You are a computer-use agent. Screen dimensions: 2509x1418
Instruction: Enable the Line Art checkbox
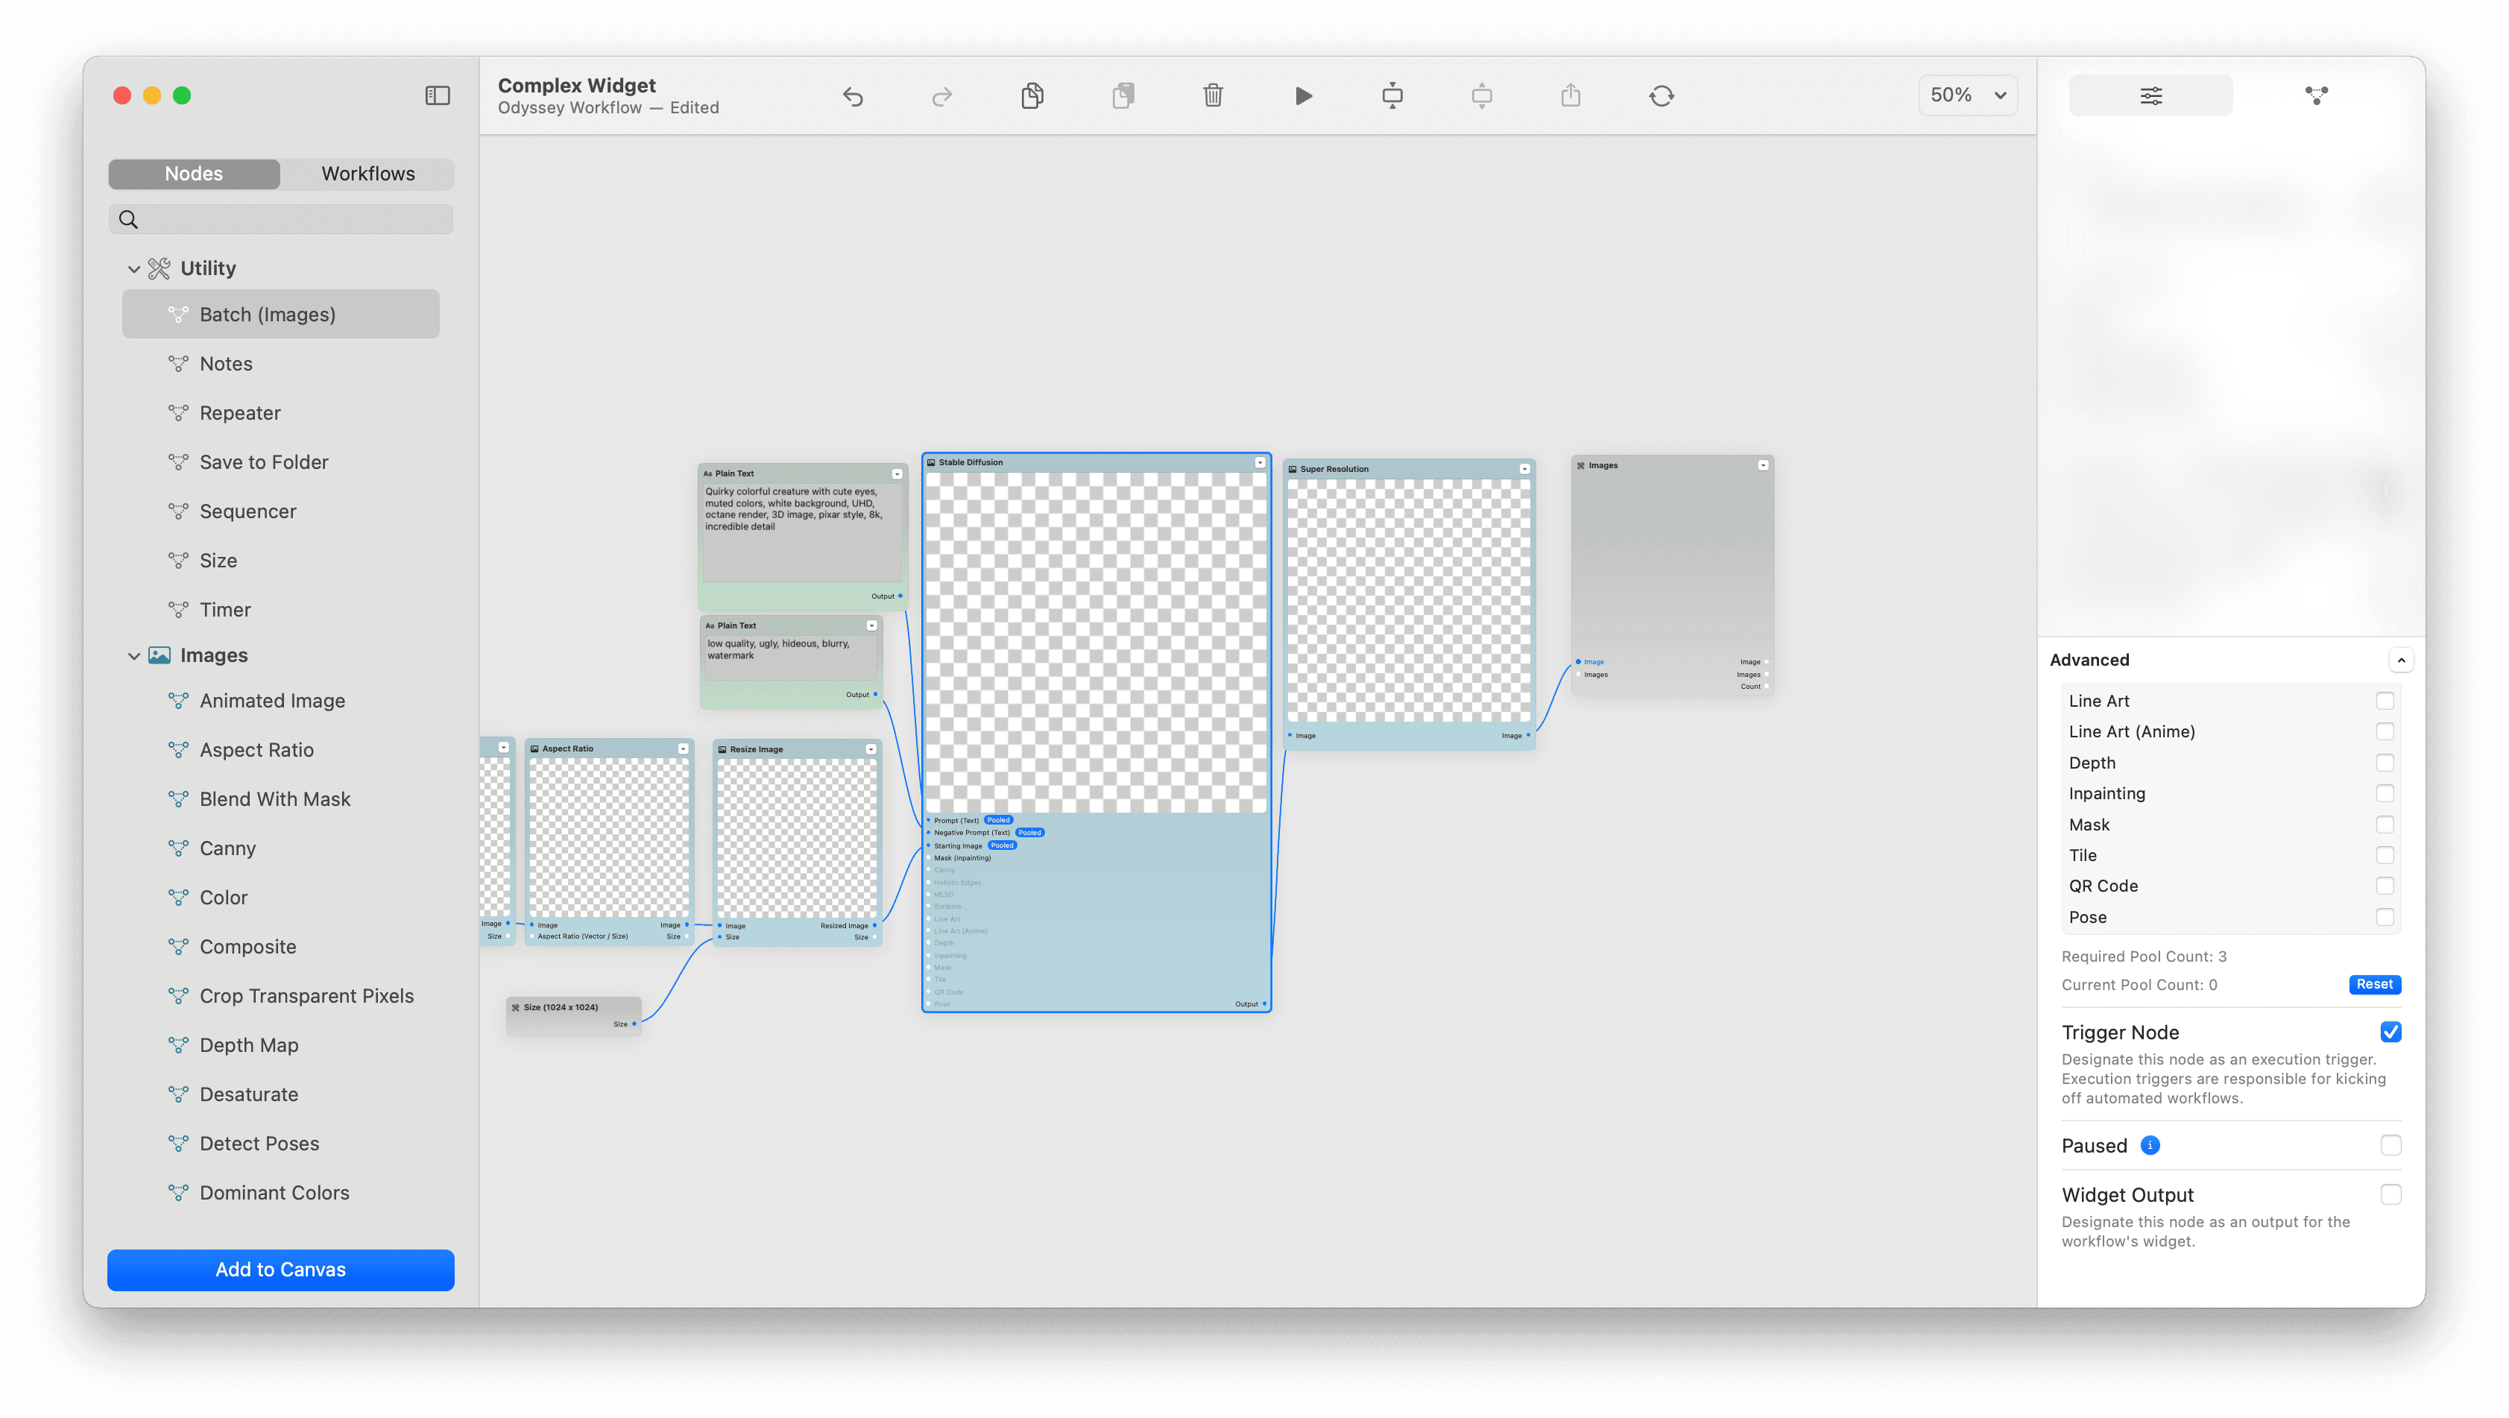point(2385,702)
